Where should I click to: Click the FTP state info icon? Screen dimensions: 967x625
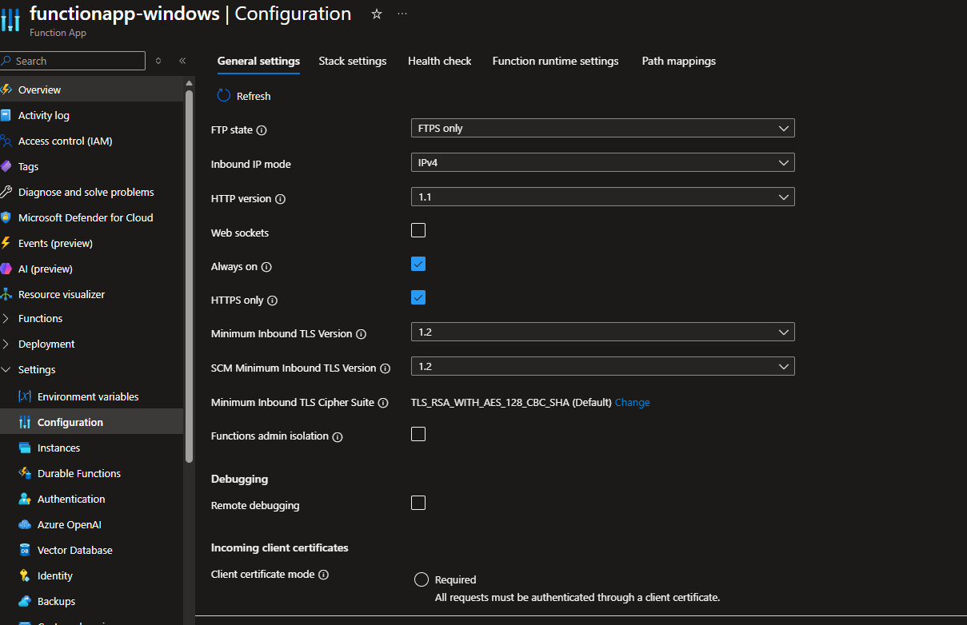[262, 130]
